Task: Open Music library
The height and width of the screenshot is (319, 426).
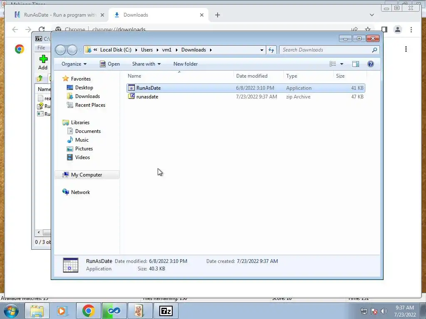Action: [x=82, y=140]
